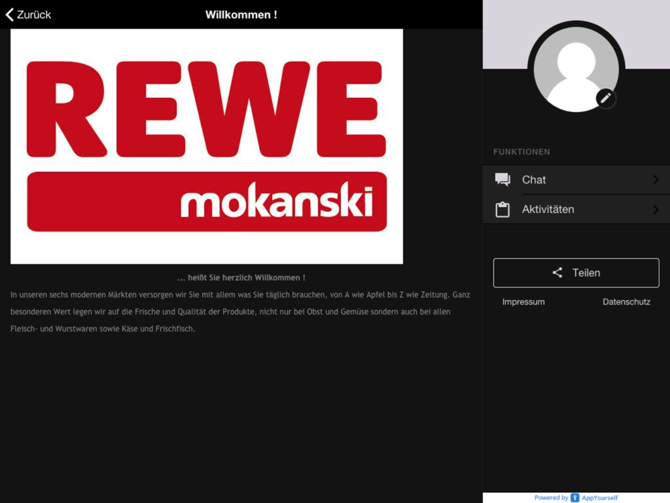Screen dimensions: 670x503
Task: Open the Impressum link
Action: pyautogui.click(x=523, y=302)
